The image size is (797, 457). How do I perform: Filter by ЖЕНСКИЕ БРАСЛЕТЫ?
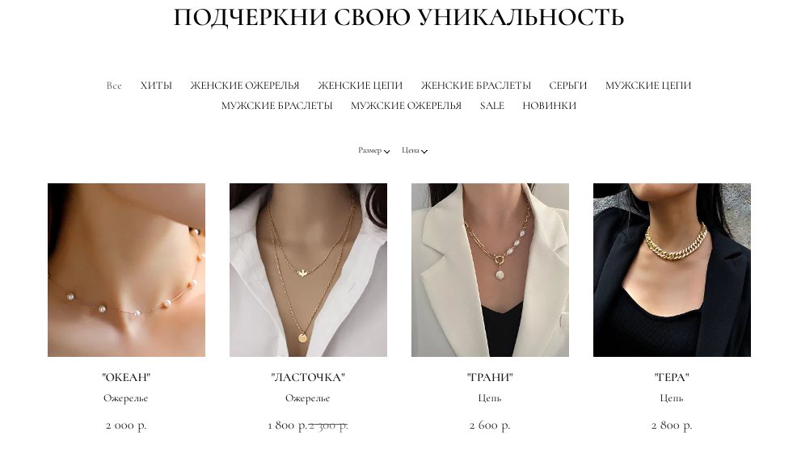476,86
